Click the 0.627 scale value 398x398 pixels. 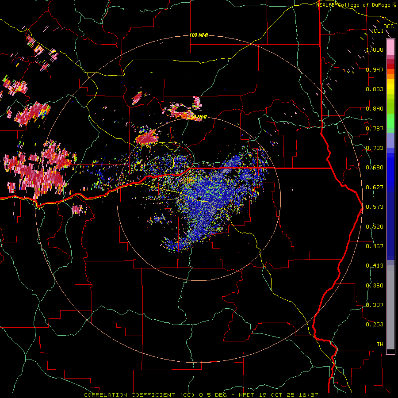[375, 188]
